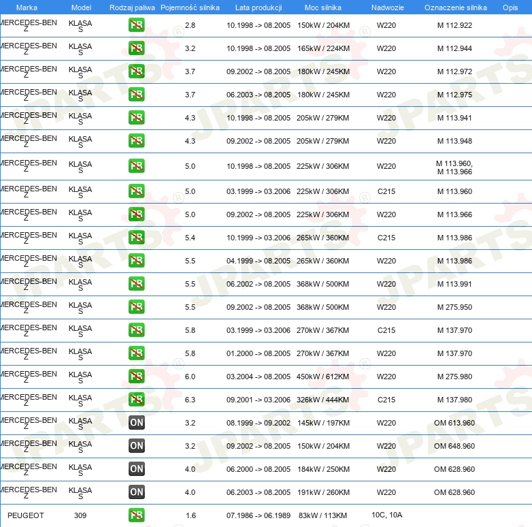Click the Moc silnika column header
This screenshot has height=527, width=532.
point(323,7)
